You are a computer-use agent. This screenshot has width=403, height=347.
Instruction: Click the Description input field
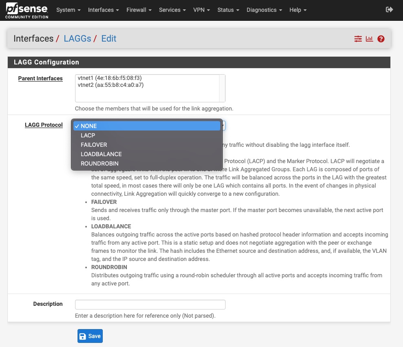click(x=150, y=304)
